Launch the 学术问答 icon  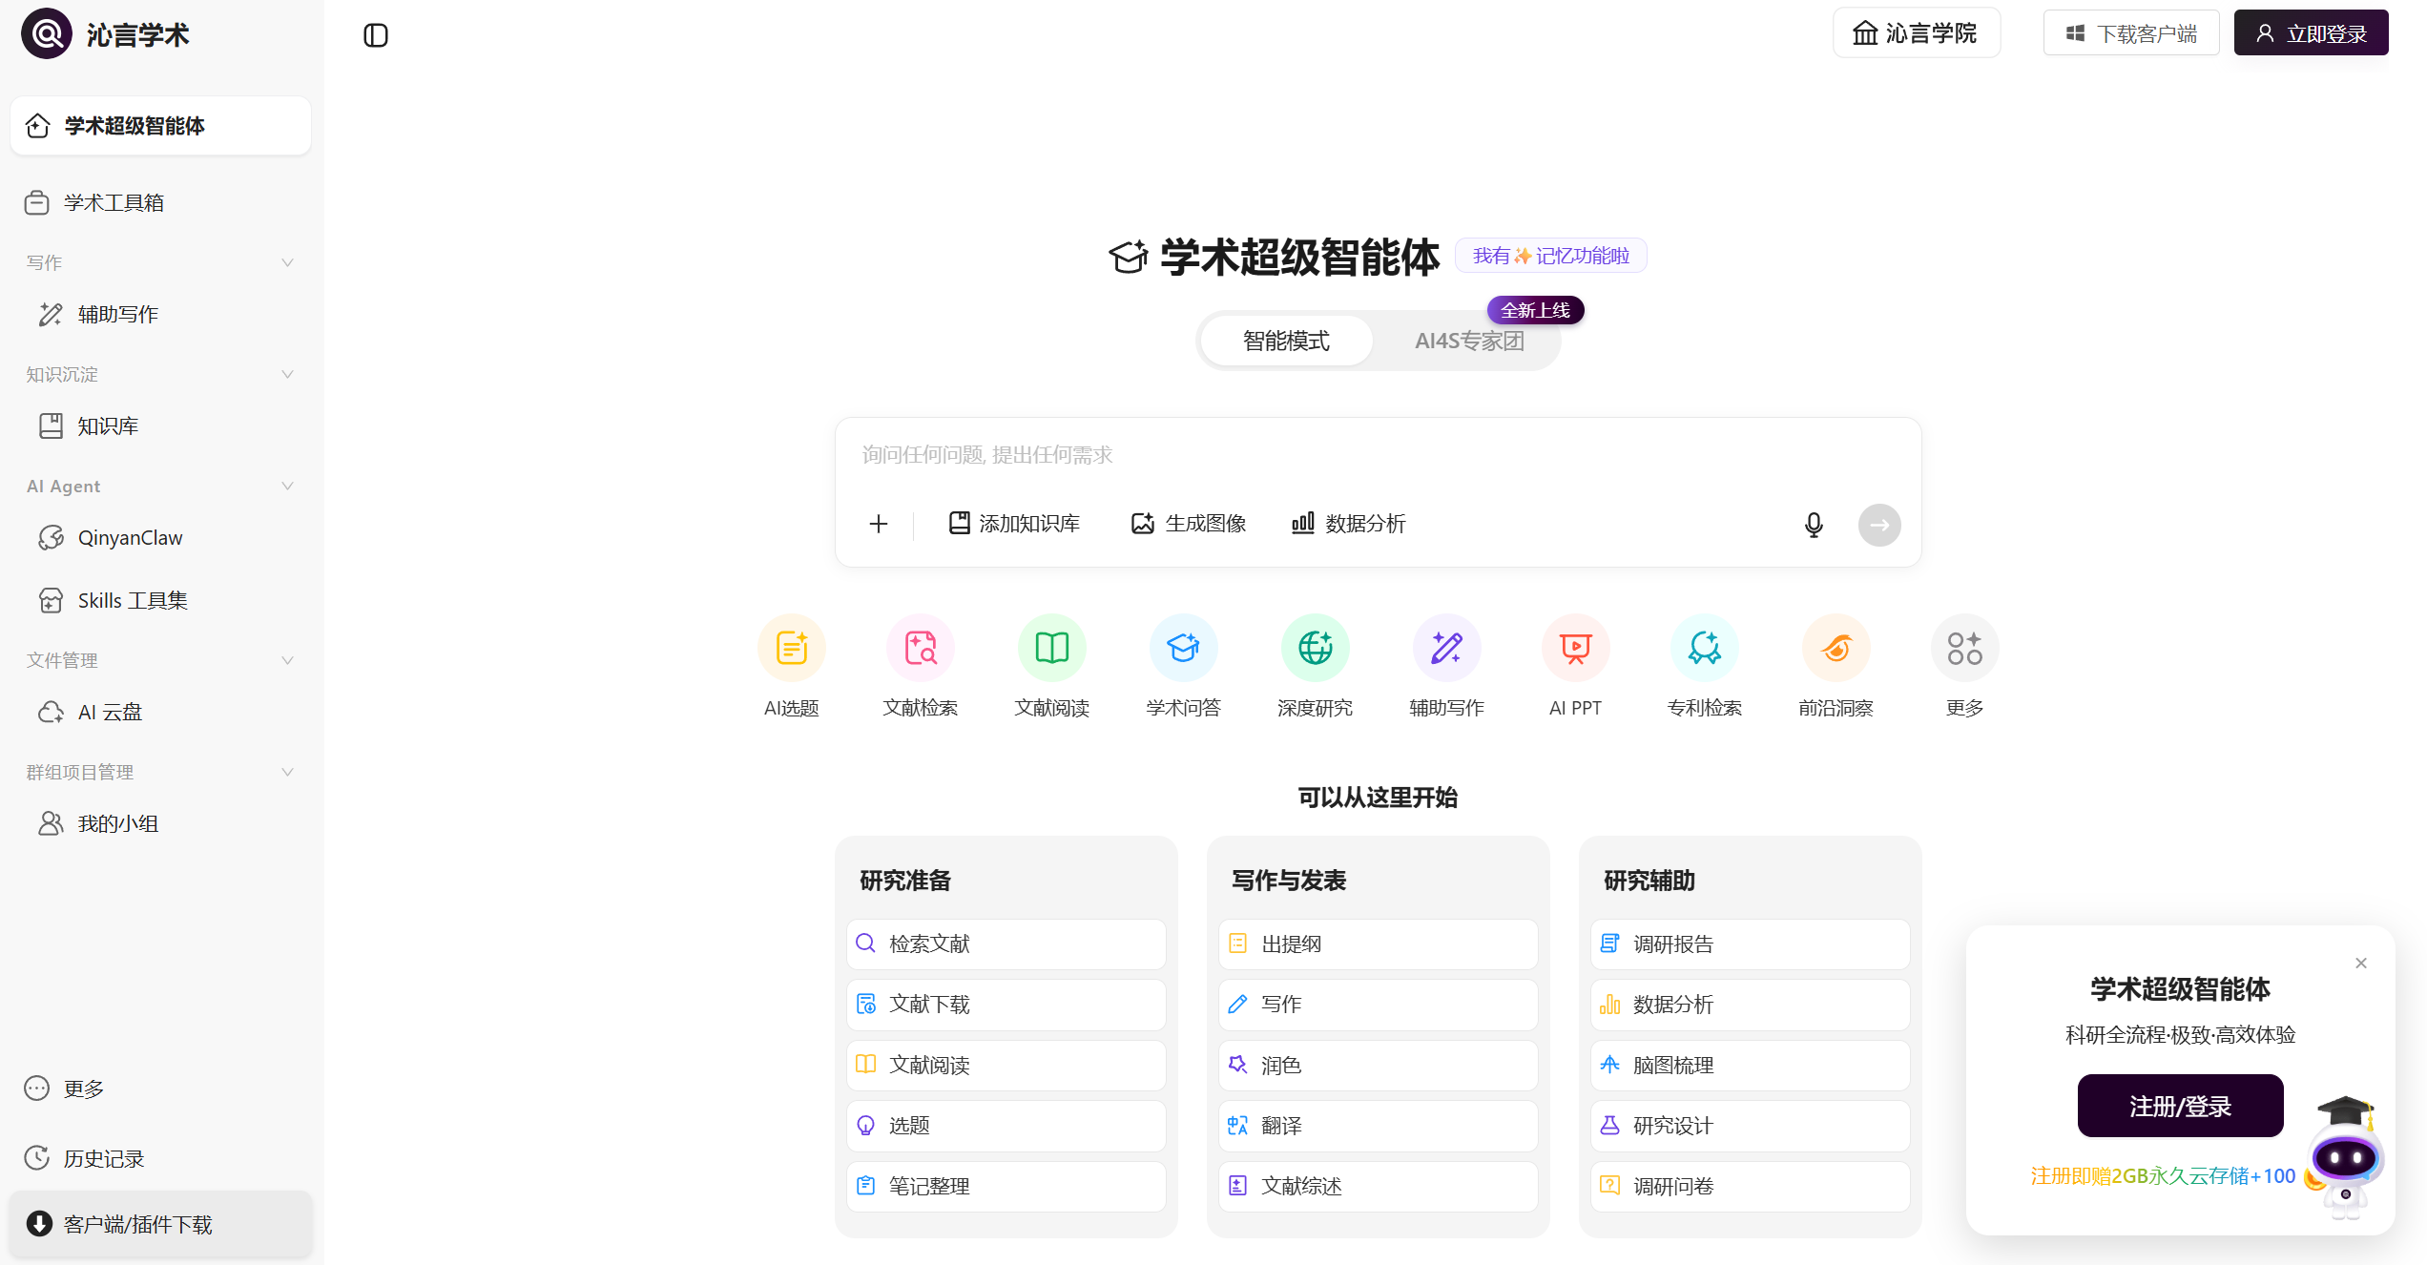(x=1183, y=648)
